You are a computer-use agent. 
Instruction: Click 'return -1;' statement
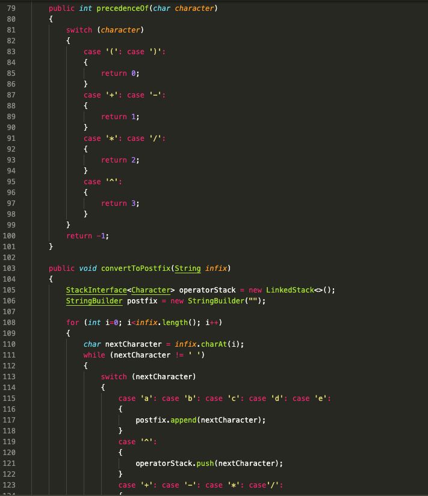click(88, 236)
